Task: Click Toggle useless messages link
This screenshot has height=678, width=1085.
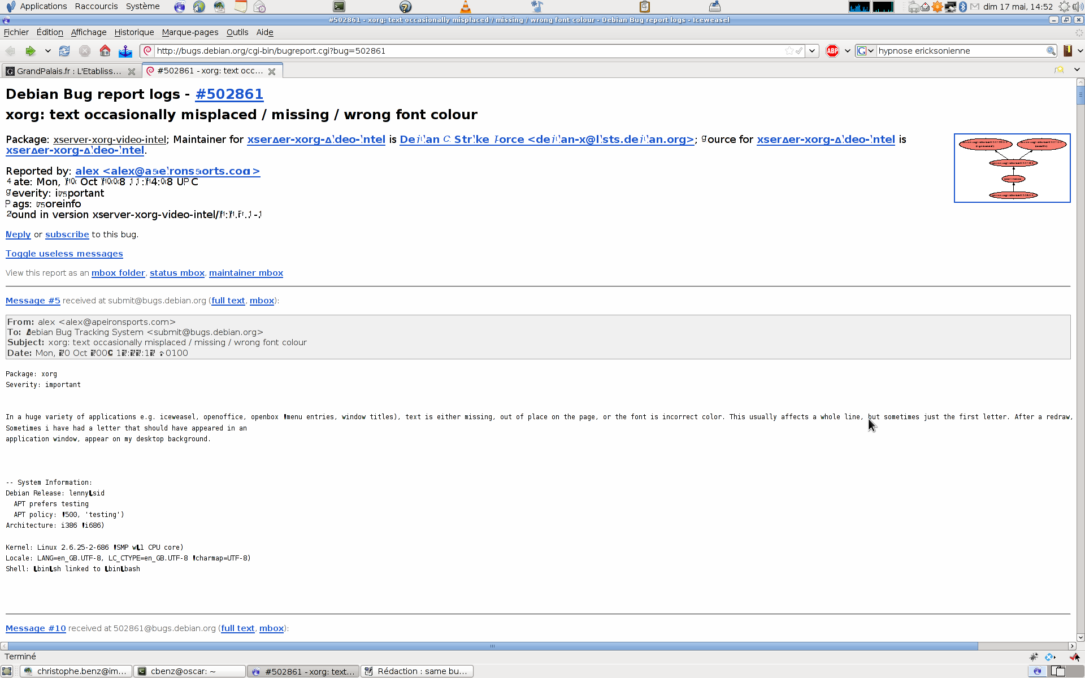Action: [64, 254]
